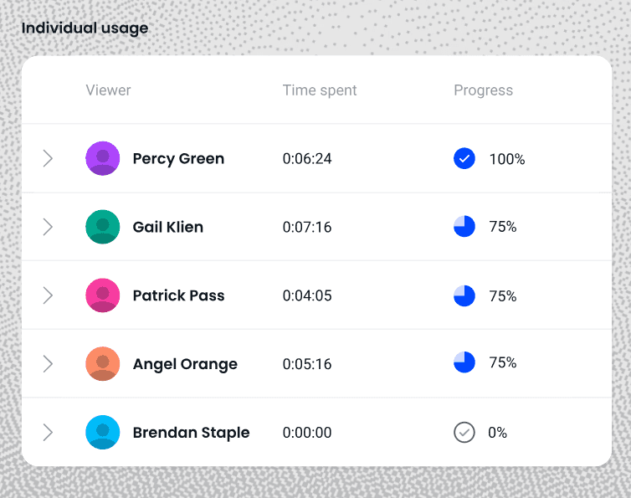Click Patrick Pass's pink avatar icon
Viewport: 631px width, 498px height.
click(x=103, y=295)
